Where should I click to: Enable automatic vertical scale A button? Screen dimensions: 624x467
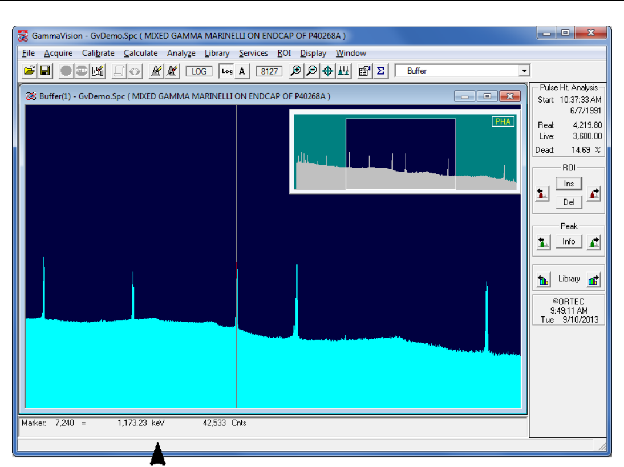point(242,71)
